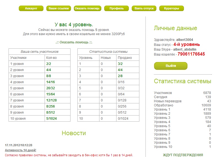Screen dimensions: 222x157
Task: Click Уровень 3 count 579
Action: click(208, 118)
